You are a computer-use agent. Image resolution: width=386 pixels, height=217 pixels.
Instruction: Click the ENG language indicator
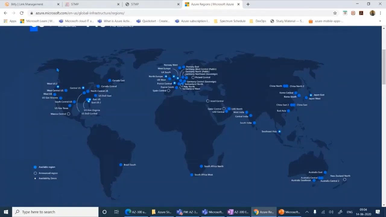click(x=350, y=212)
